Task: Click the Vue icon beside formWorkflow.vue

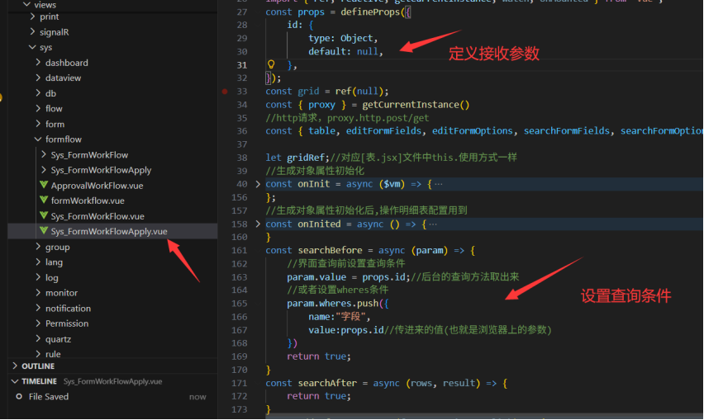Action: click(x=45, y=201)
